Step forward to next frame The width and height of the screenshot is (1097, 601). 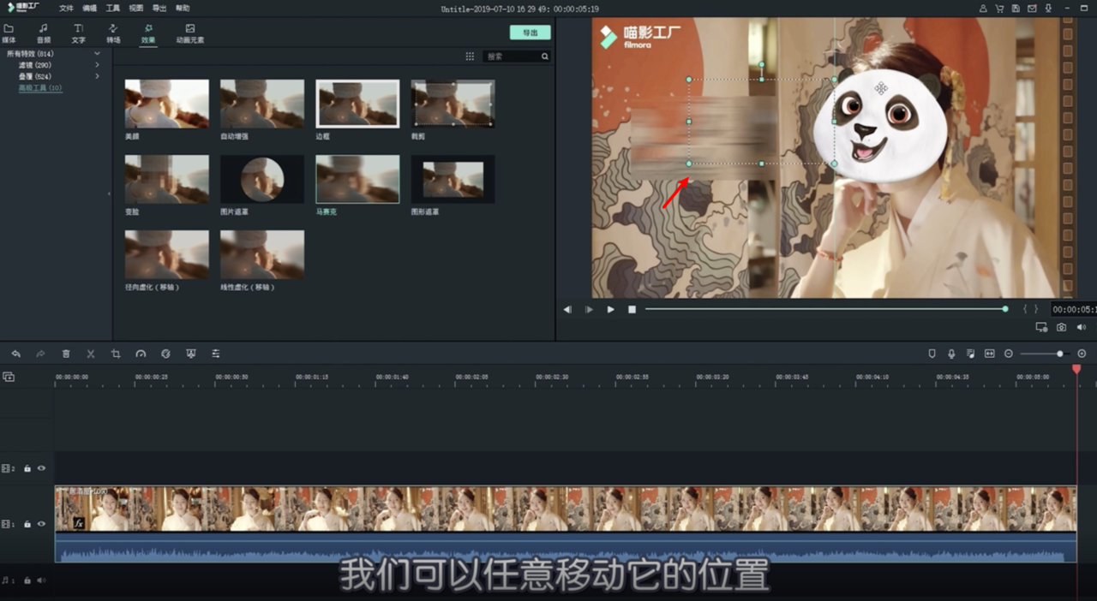589,309
